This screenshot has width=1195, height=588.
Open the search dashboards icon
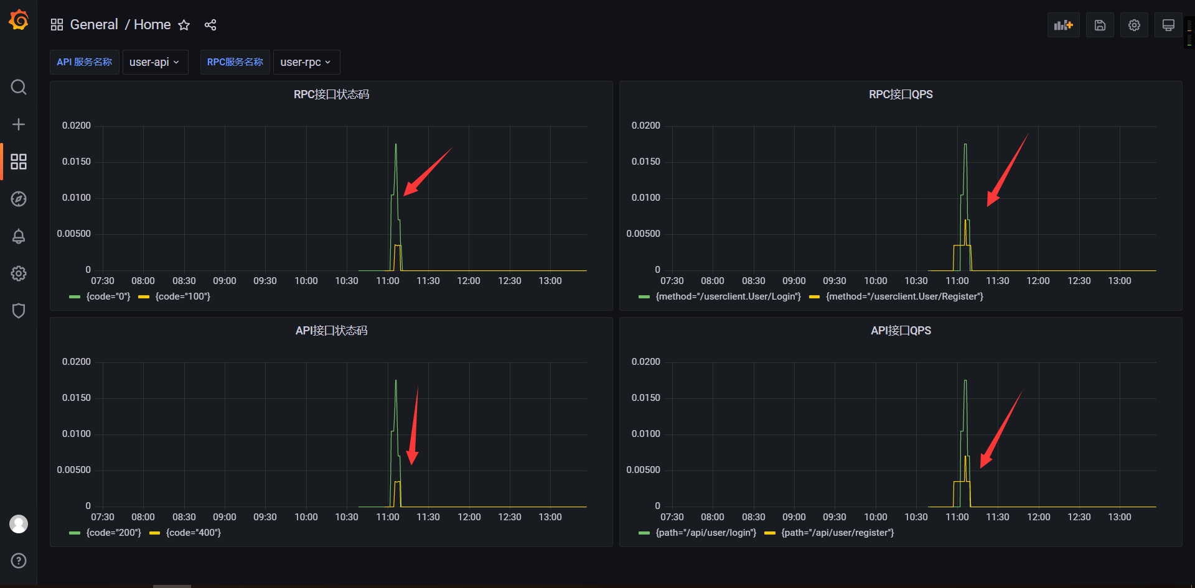19,87
